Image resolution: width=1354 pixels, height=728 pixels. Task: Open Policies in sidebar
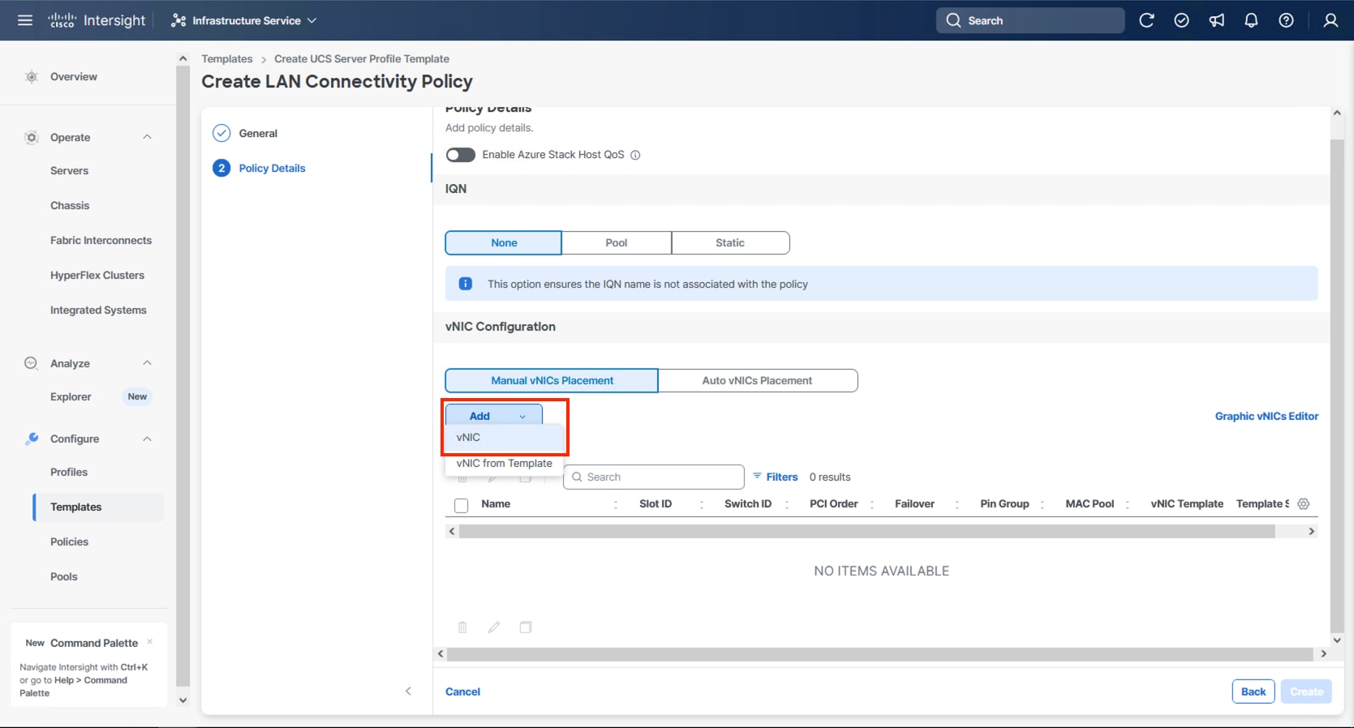69,542
